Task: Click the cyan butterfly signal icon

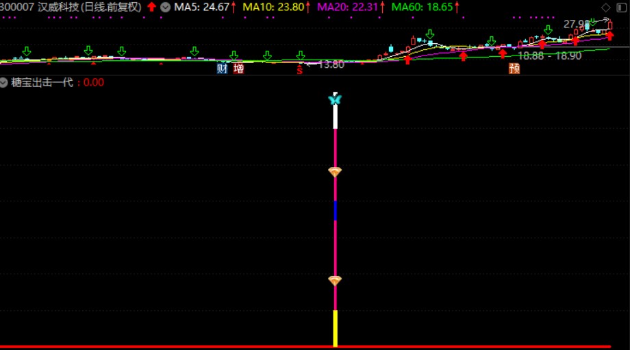Action: pyautogui.click(x=335, y=99)
